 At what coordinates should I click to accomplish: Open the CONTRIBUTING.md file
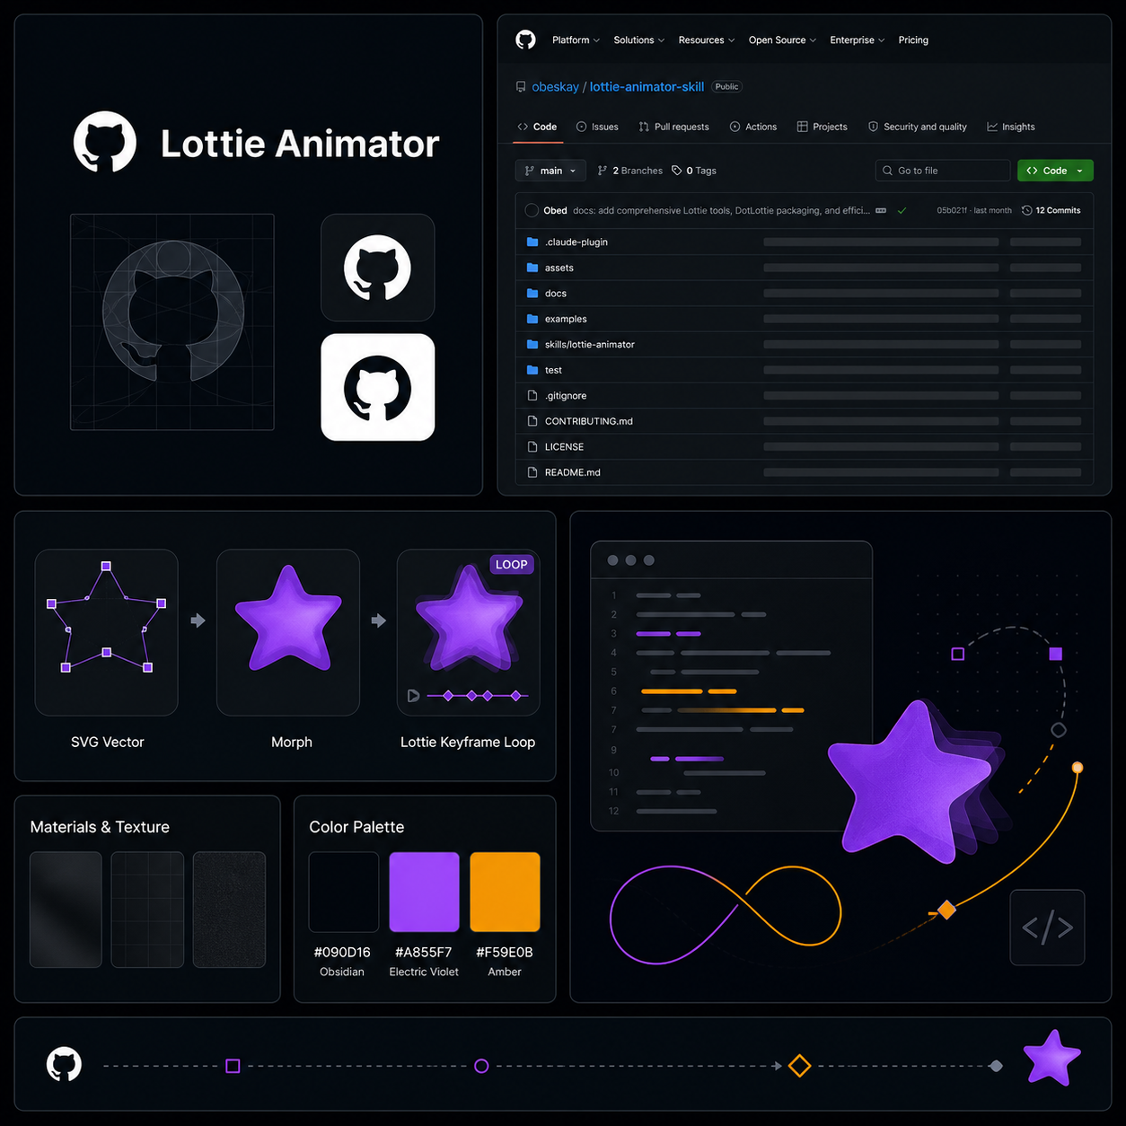[x=588, y=421]
